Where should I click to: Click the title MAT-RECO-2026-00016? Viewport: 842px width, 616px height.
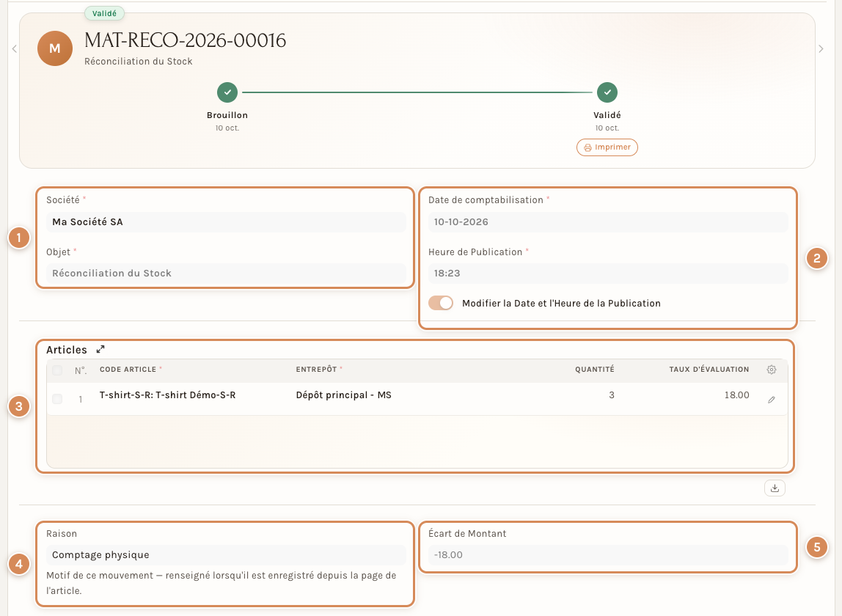[186, 40]
